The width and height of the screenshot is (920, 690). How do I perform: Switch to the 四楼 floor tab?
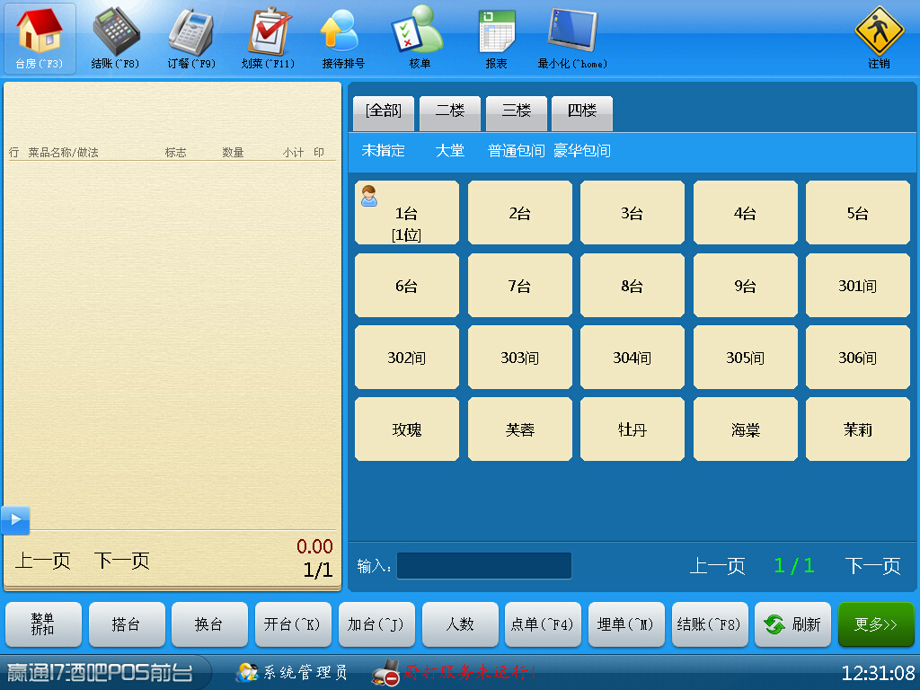coord(582,111)
